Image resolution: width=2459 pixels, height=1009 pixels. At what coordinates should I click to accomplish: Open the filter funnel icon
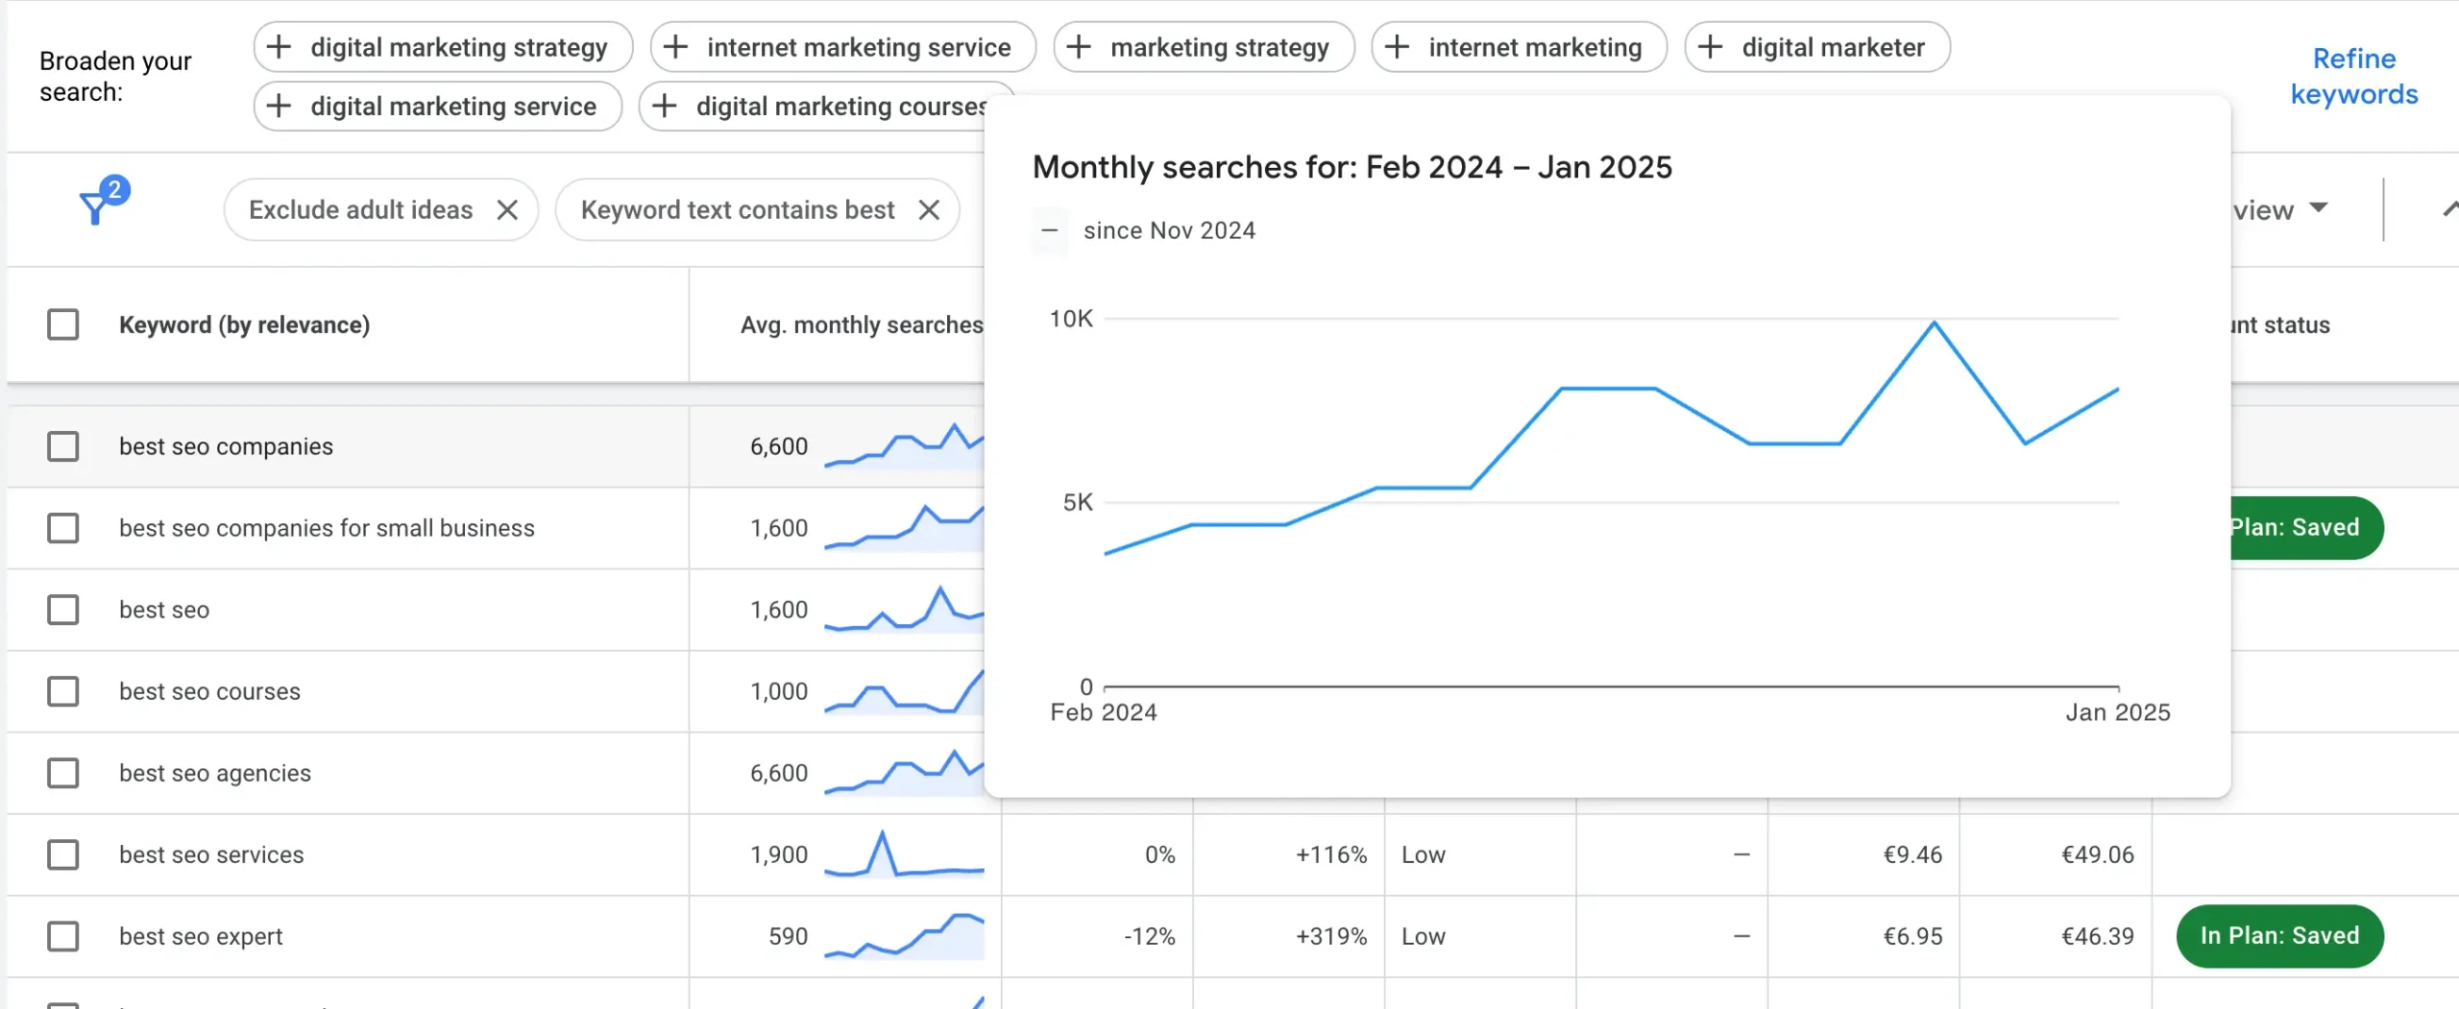click(x=96, y=205)
